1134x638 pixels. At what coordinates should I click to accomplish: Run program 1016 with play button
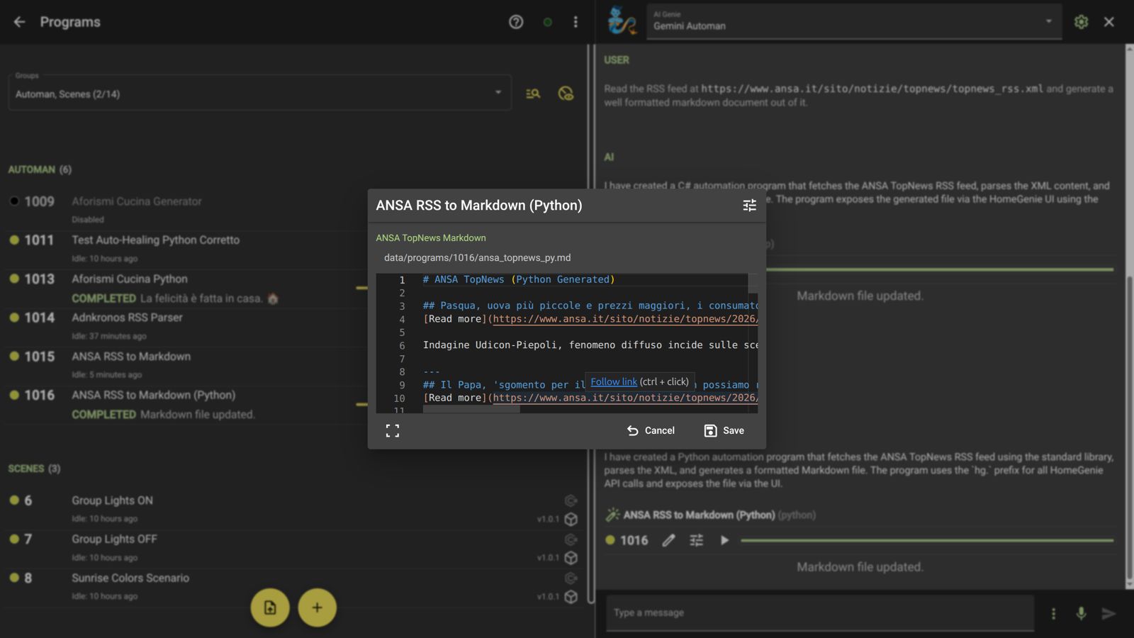coord(724,540)
